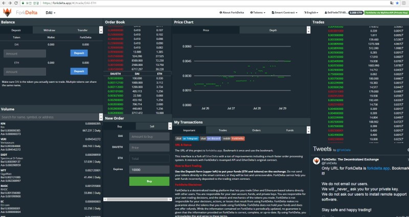The image size is (409, 217).
Task: Open the Smart Contract dropdown
Action: coord(284,12)
